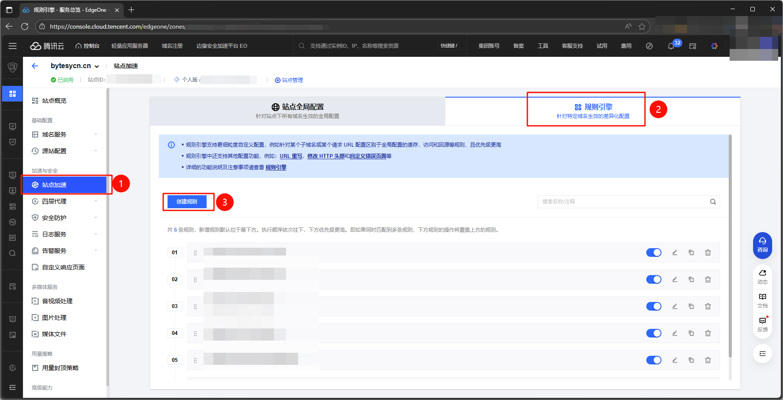783x400 pixels.
Task: Open a new browser tab
Action: (x=132, y=10)
